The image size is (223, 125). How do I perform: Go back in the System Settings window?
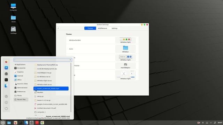[58, 28]
